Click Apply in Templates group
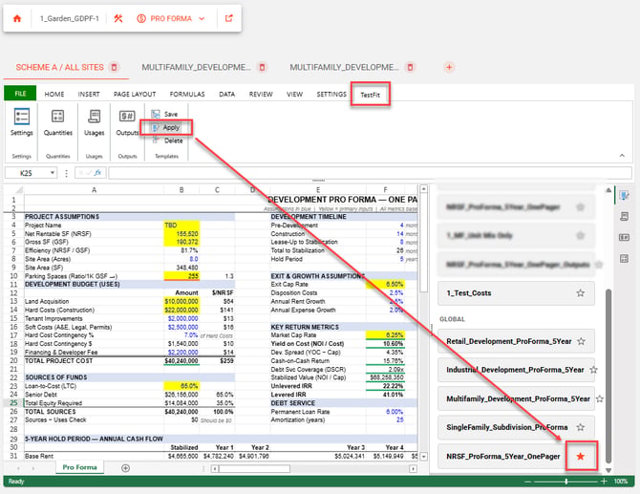640x494 pixels. [x=166, y=128]
